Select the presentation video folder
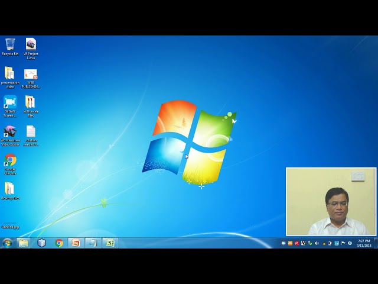The width and height of the screenshot is (378, 284). (10, 78)
